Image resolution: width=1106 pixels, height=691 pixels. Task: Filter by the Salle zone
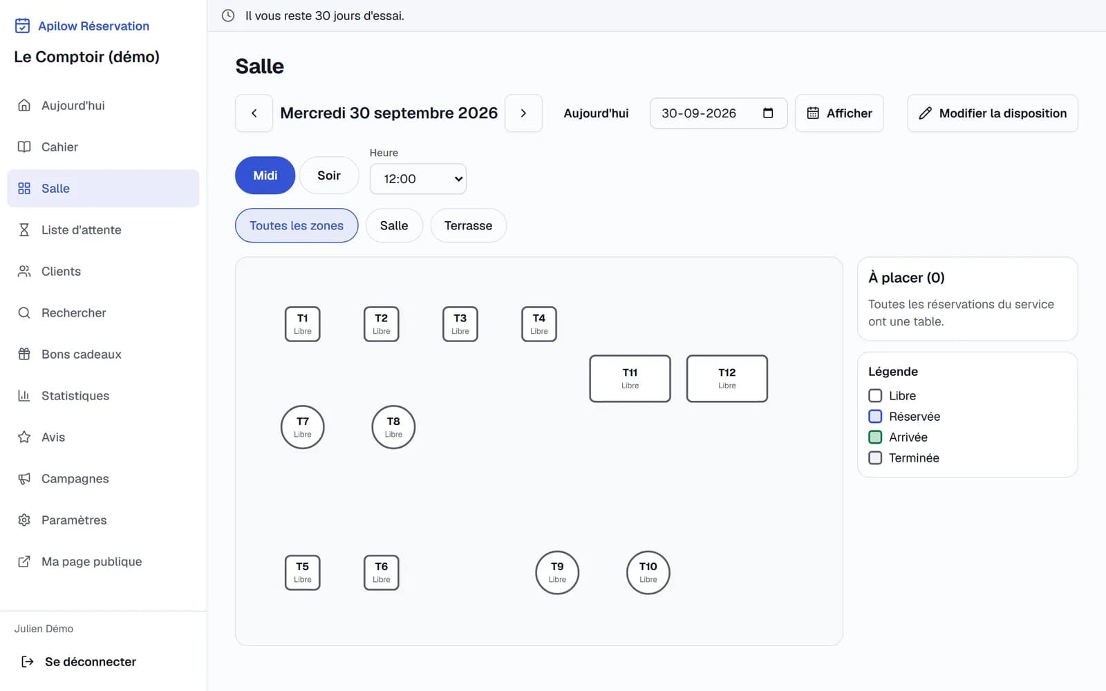click(x=394, y=225)
